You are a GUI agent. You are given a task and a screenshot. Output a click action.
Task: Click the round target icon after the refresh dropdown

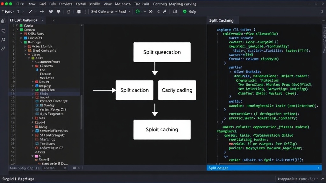(151, 12)
